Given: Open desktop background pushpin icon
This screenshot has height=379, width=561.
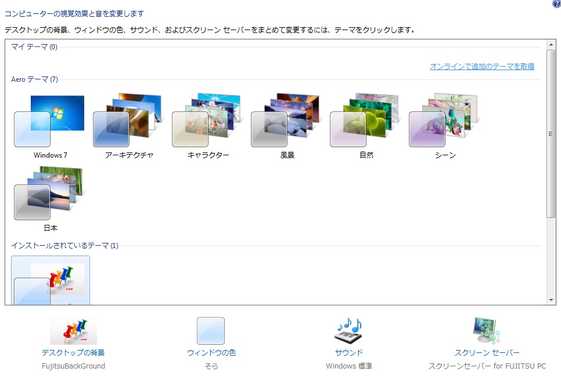Looking at the screenshot, I should [73, 331].
